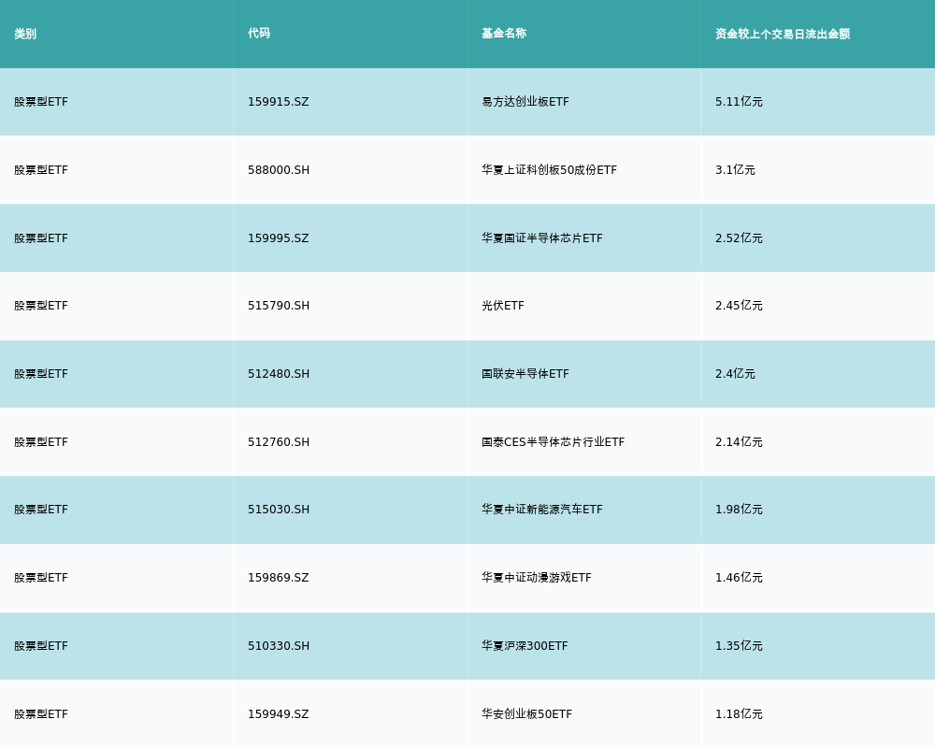This screenshot has width=935, height=748.
Task: Select code 159949.SZ
Action: 279,714
